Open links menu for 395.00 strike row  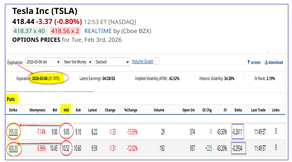click(x=276, y=131)
